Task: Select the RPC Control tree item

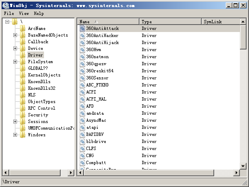Action: click(41, 108)
